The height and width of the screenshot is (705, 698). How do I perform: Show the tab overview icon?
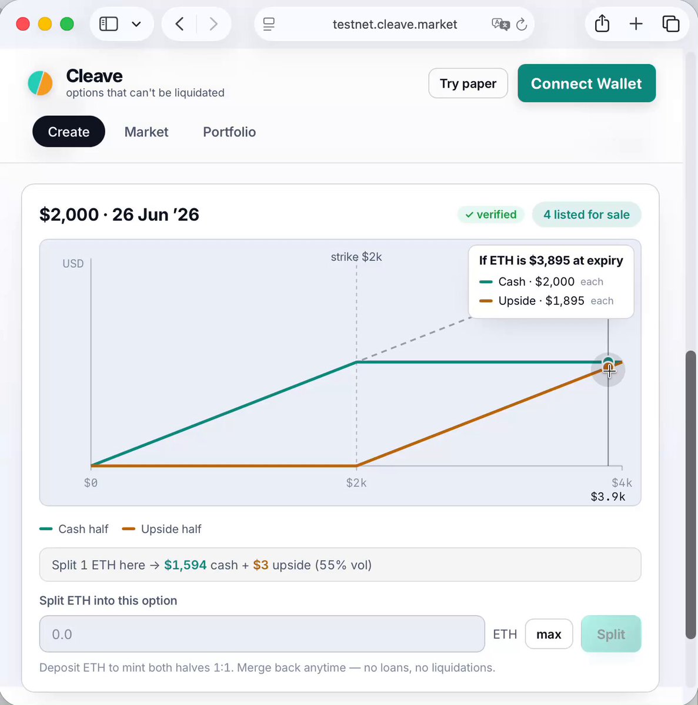(671, 24)
